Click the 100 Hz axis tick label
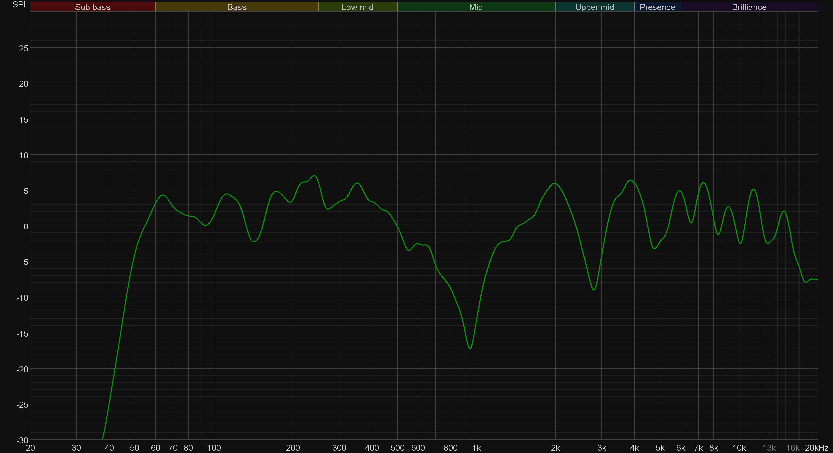The height and width of the screenshot is (453, 833). (x=214, y=448)
